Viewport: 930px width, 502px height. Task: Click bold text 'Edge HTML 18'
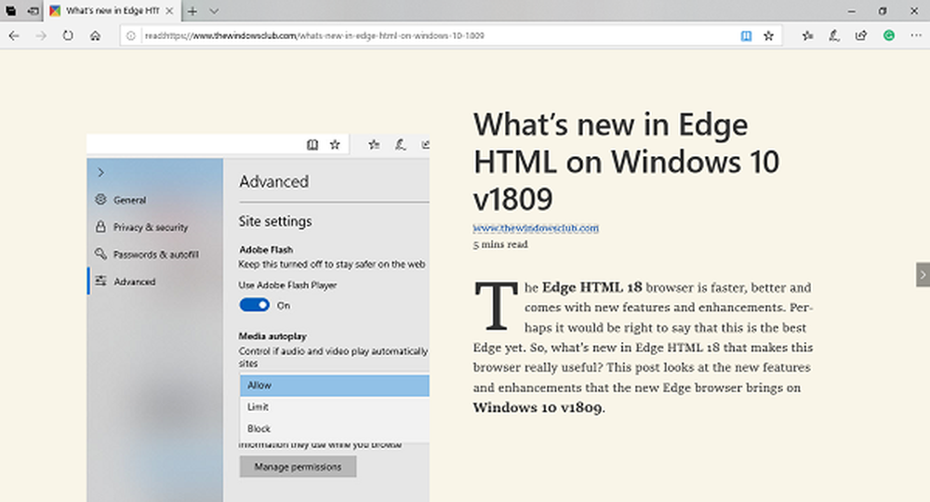[x=591, y=287]
